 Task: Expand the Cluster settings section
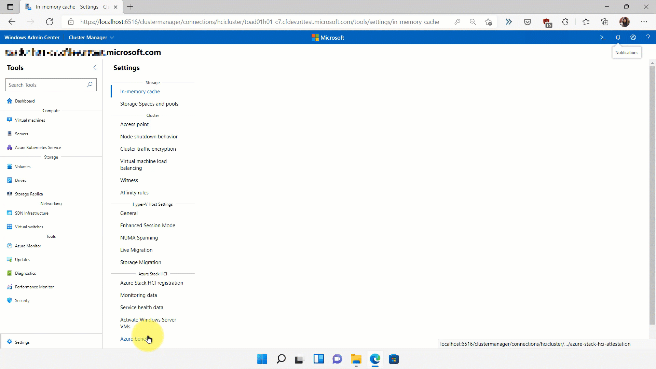pos(153,115)
